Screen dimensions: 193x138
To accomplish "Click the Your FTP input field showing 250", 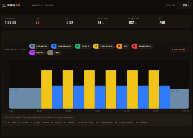I will (x=184, y=5).
